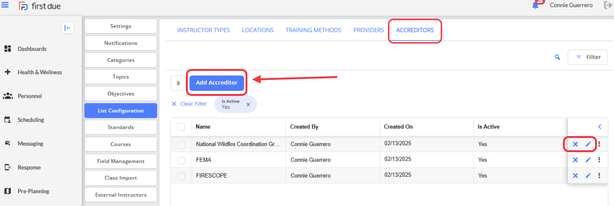Click the Add Accreditor button
Image resolution: width=614 pixels, height=206 pixels.
point(217,83)
